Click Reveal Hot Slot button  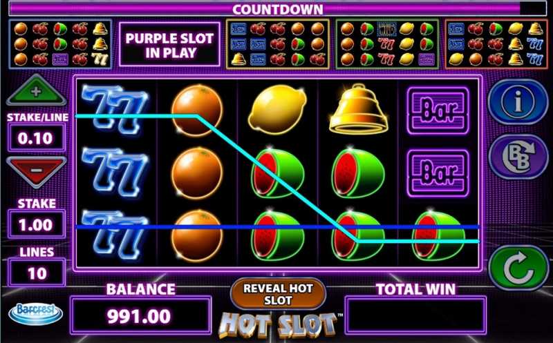278,294
